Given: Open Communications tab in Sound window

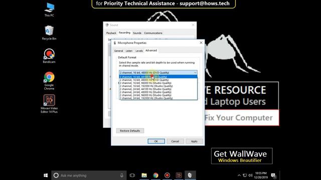Looking at the screenshot, I should [153, 33].
